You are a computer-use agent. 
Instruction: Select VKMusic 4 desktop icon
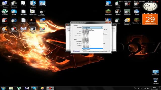[42, 4]
